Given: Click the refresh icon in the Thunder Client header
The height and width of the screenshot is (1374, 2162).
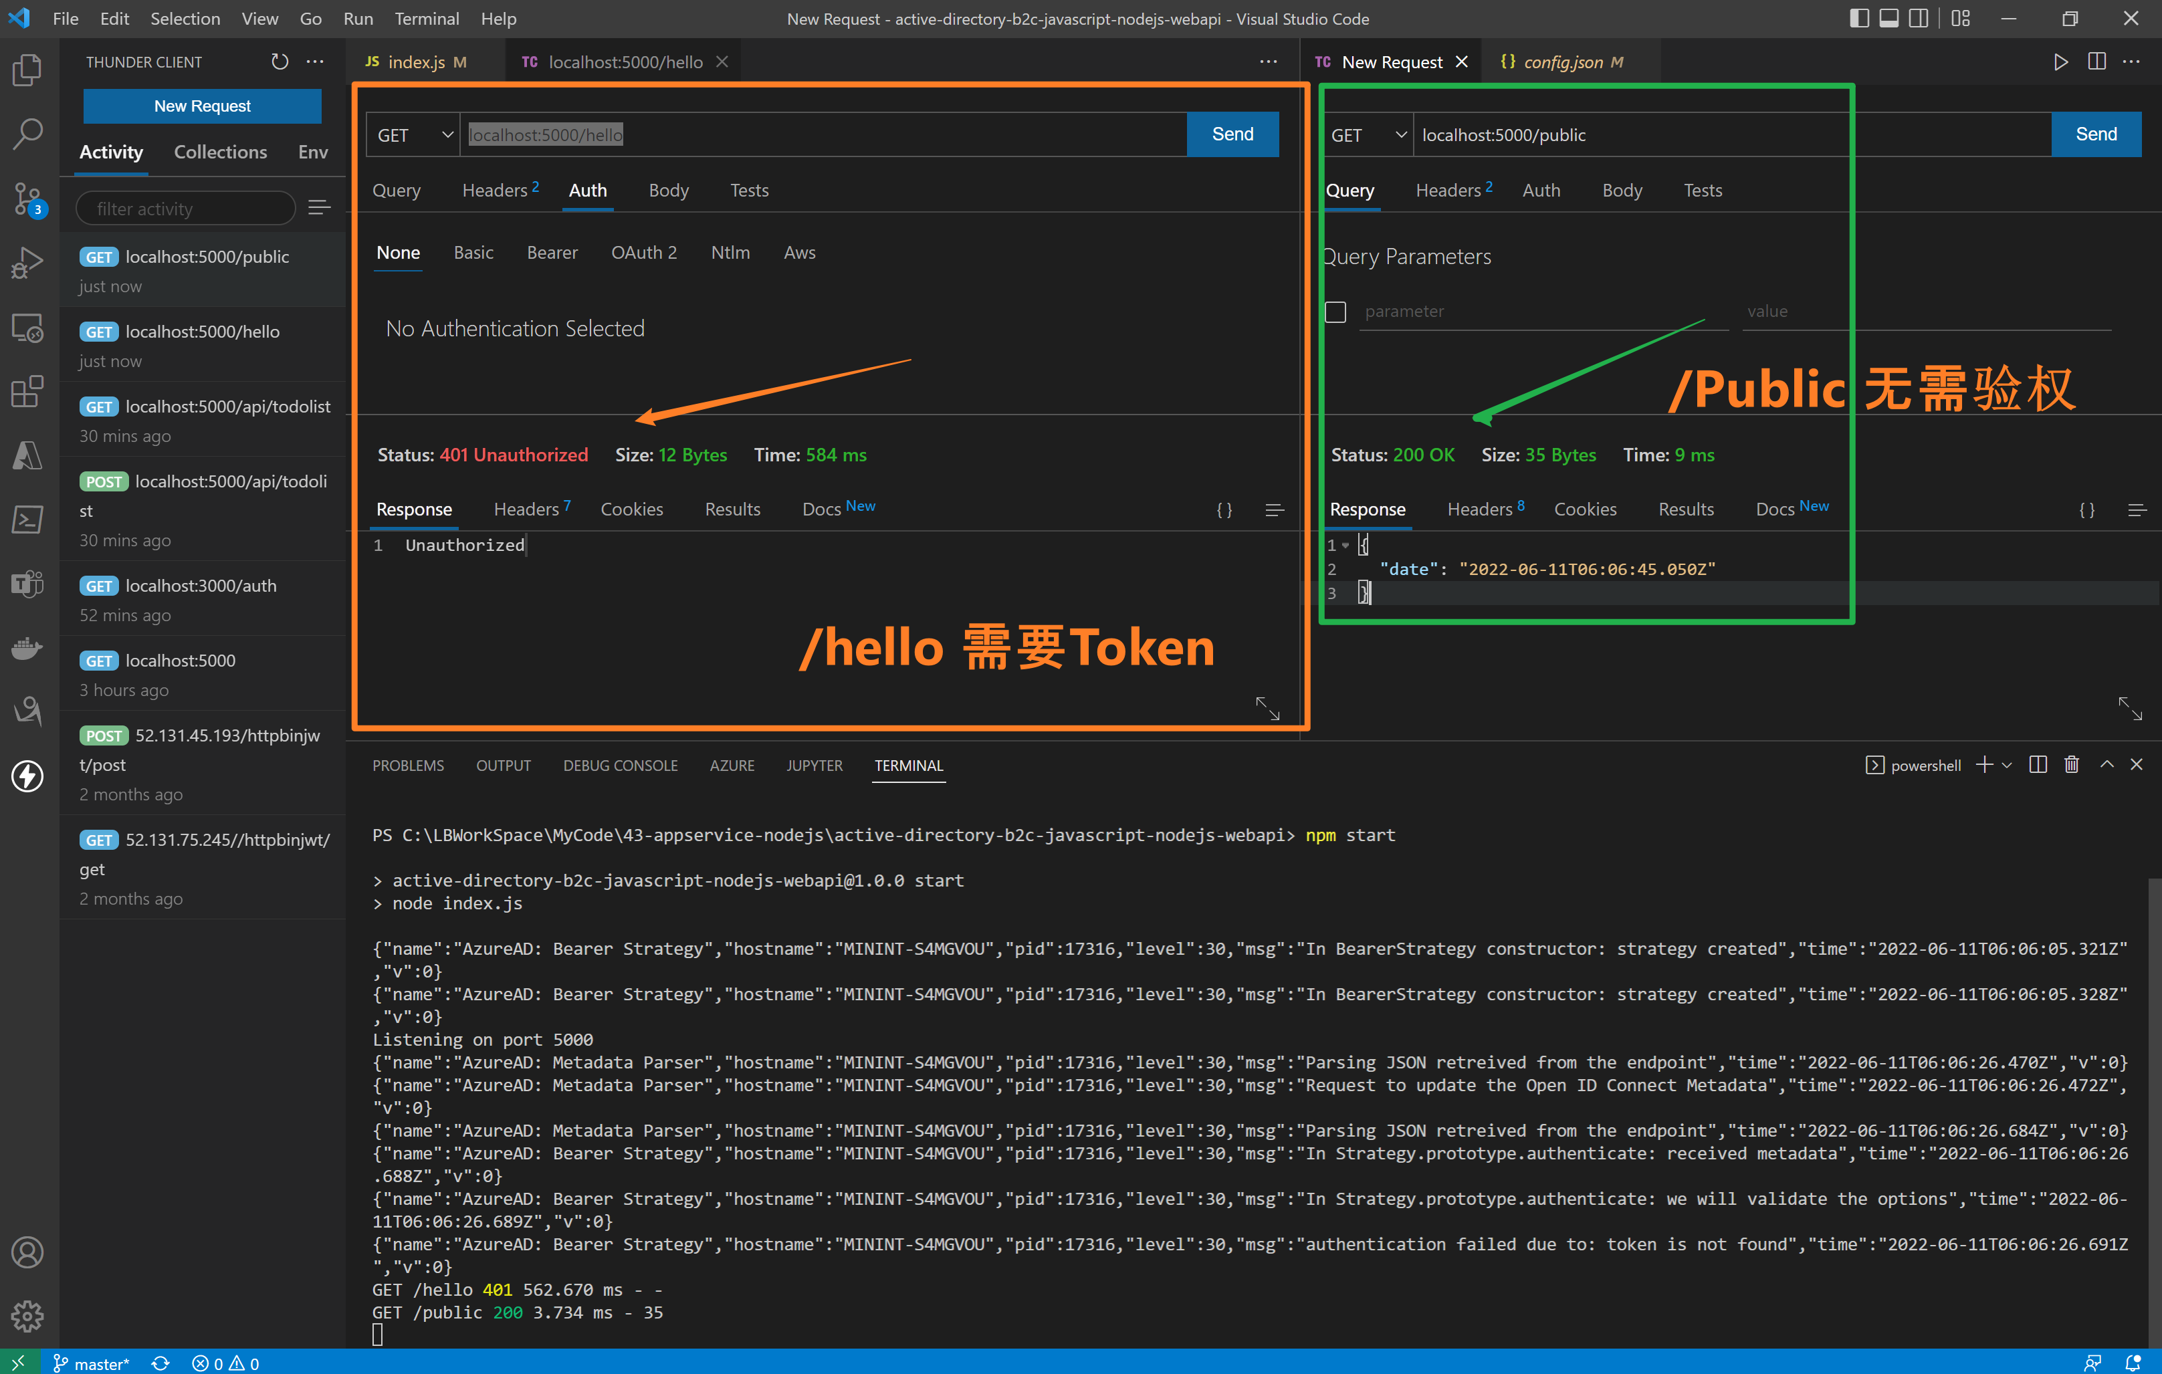Looking at the screenshot, I should tap(280, 62).
